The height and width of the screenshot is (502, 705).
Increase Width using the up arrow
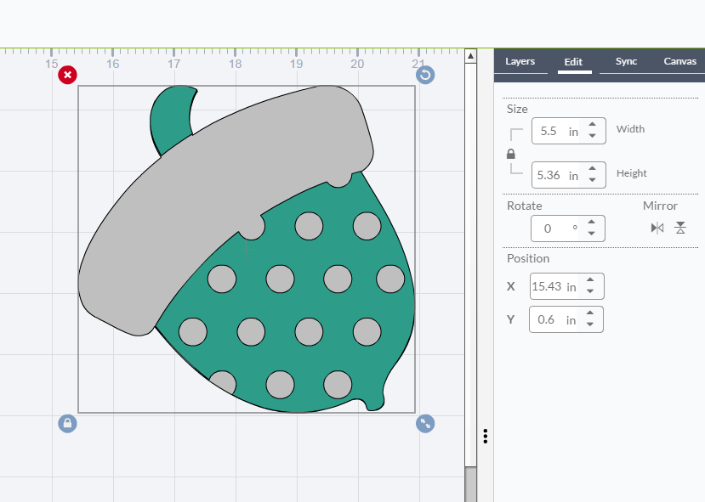pyautogui.click(x=593, y=125)
